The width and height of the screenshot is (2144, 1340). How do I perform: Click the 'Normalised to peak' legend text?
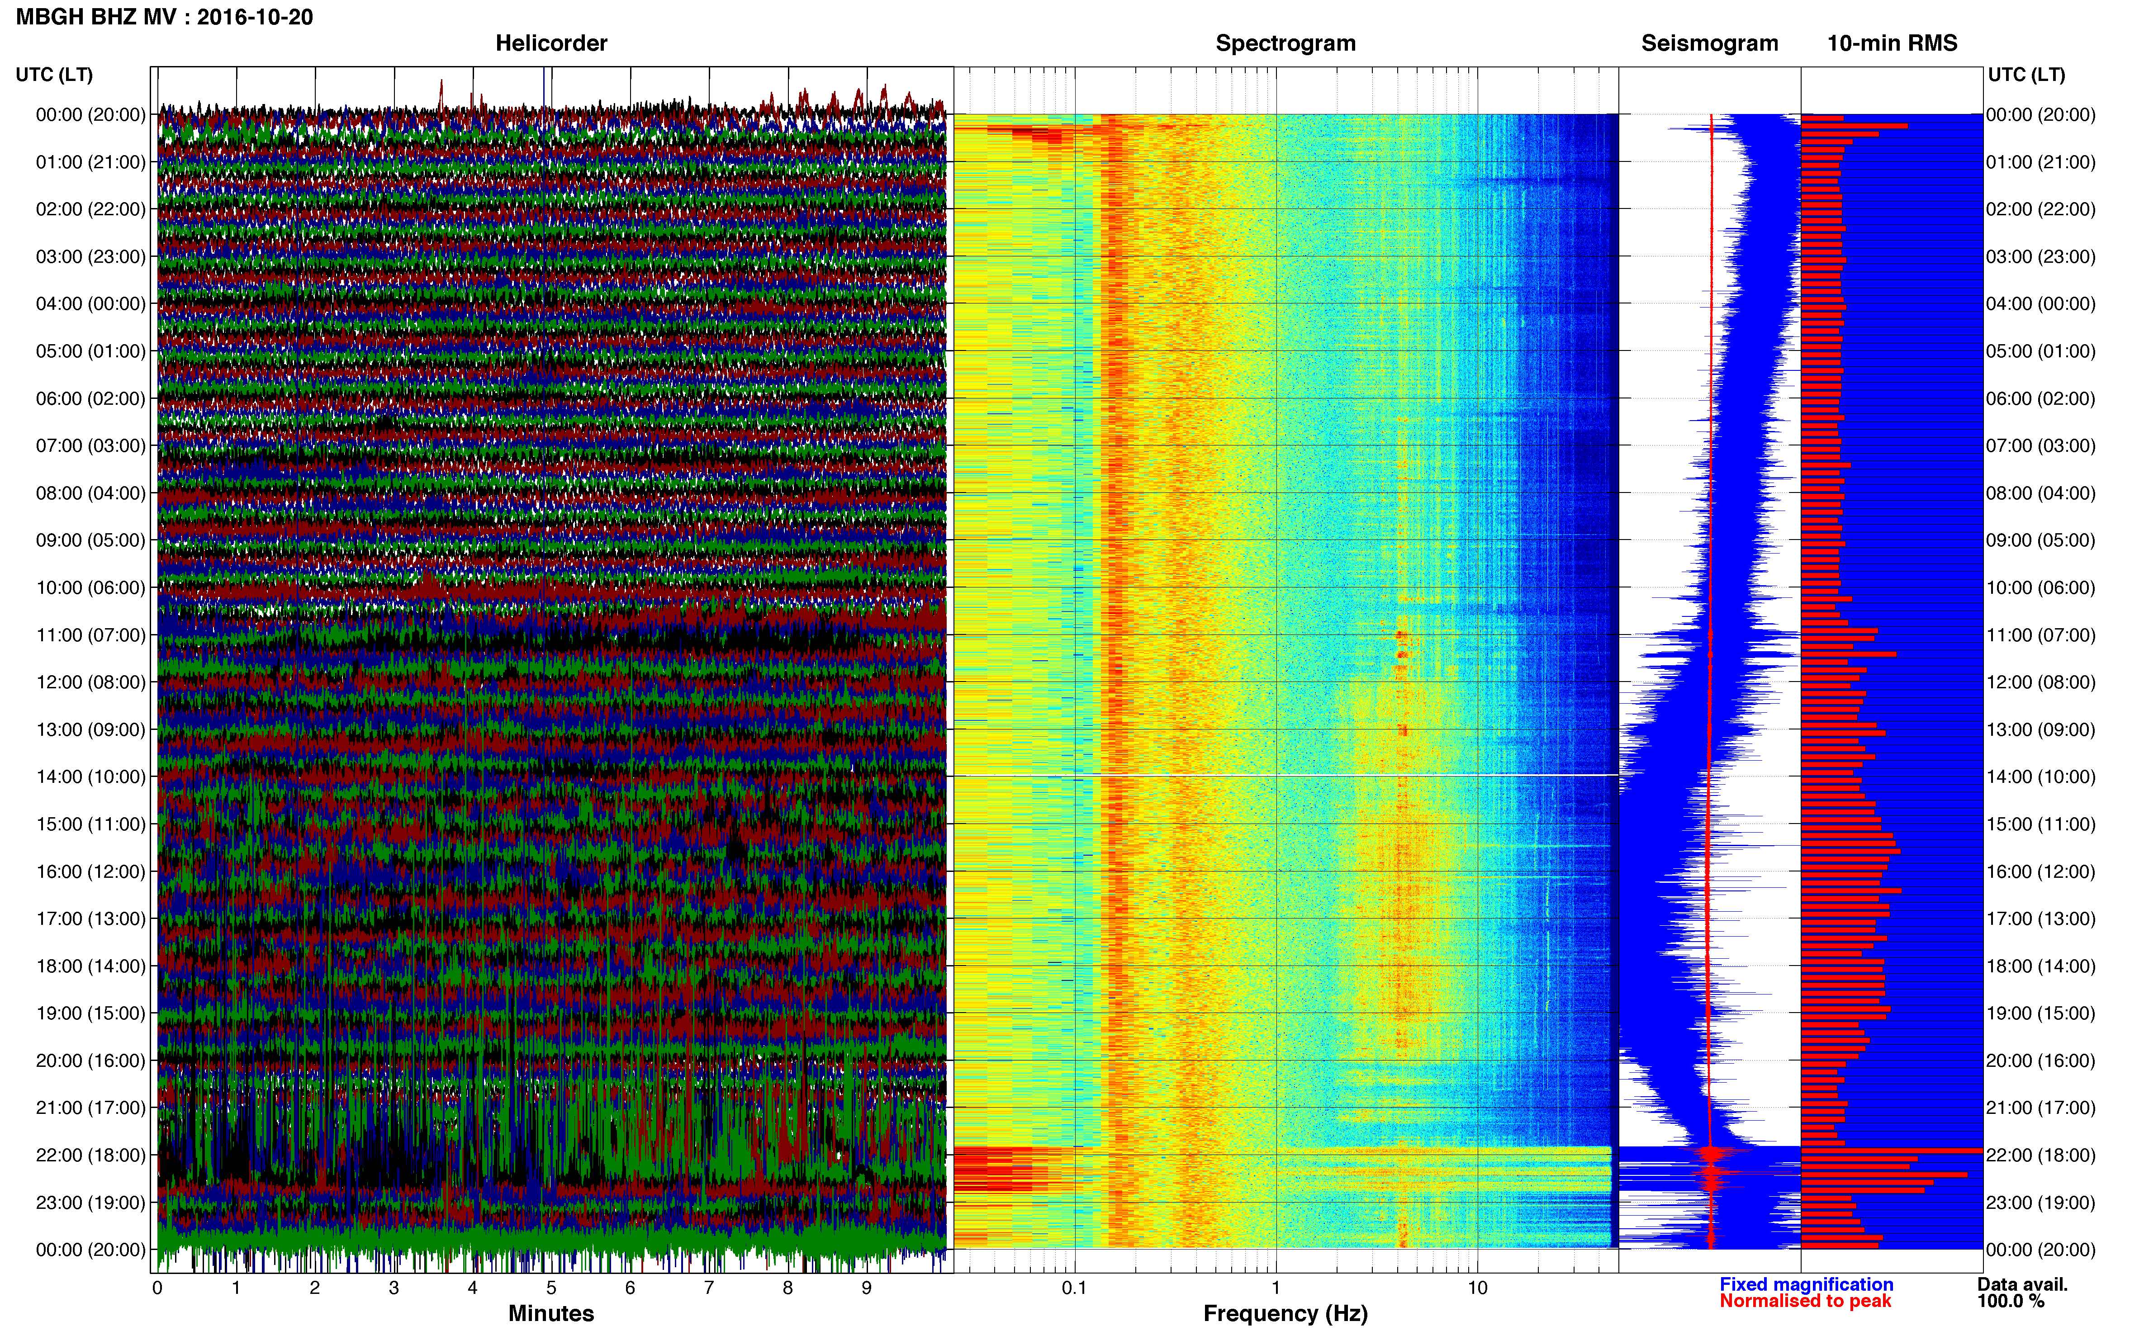click(x=1805, y=1302)
